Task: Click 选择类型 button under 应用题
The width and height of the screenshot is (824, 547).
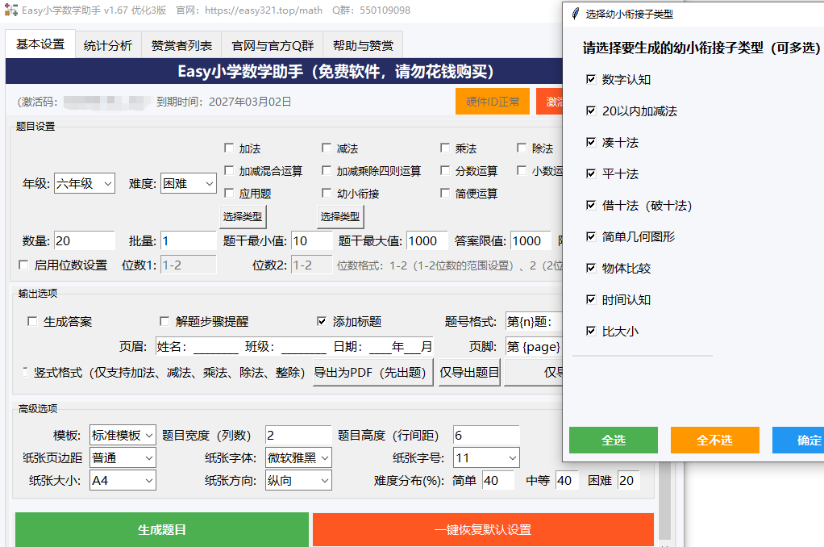Action: [x=243, y=216]
